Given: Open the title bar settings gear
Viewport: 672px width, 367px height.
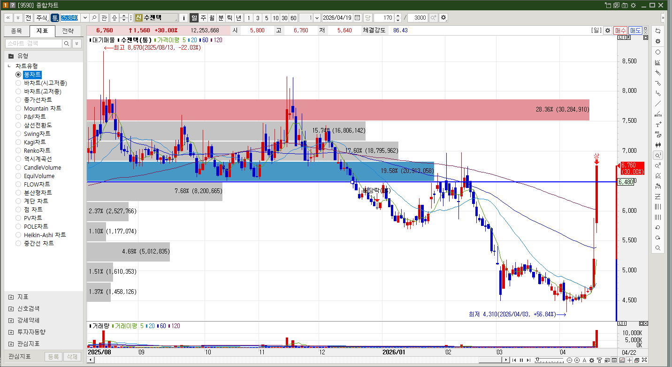Looking at the screenshot, I should (633, 5).
